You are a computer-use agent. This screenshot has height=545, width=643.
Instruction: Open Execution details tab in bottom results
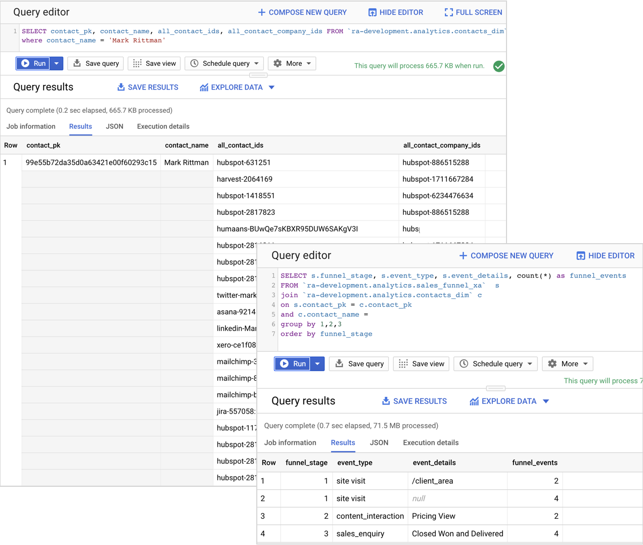tap(431, 442)
